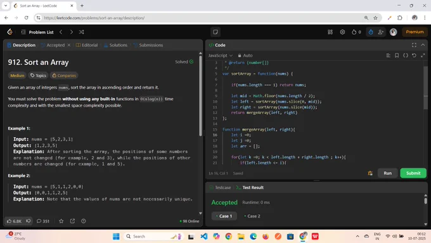Show hidden tray icons chevron
The image size is (431, 243).
tap(357, 237)
